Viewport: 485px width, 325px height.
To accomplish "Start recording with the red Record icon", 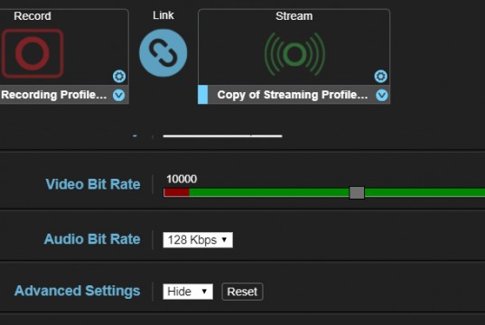I will (x=33, y=53).
